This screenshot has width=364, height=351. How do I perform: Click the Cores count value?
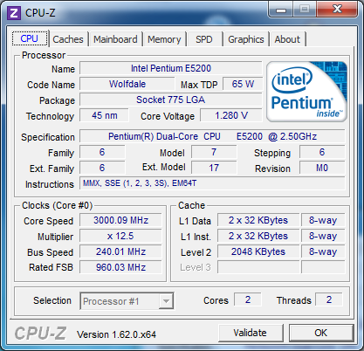tap(248, 299)
